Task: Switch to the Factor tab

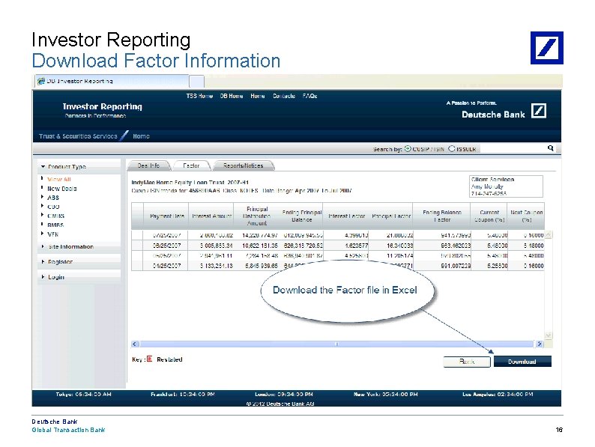Action: [191, 165]
